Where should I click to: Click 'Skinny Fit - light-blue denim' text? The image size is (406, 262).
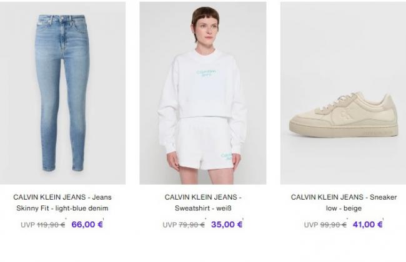click(x=62, y=208)
